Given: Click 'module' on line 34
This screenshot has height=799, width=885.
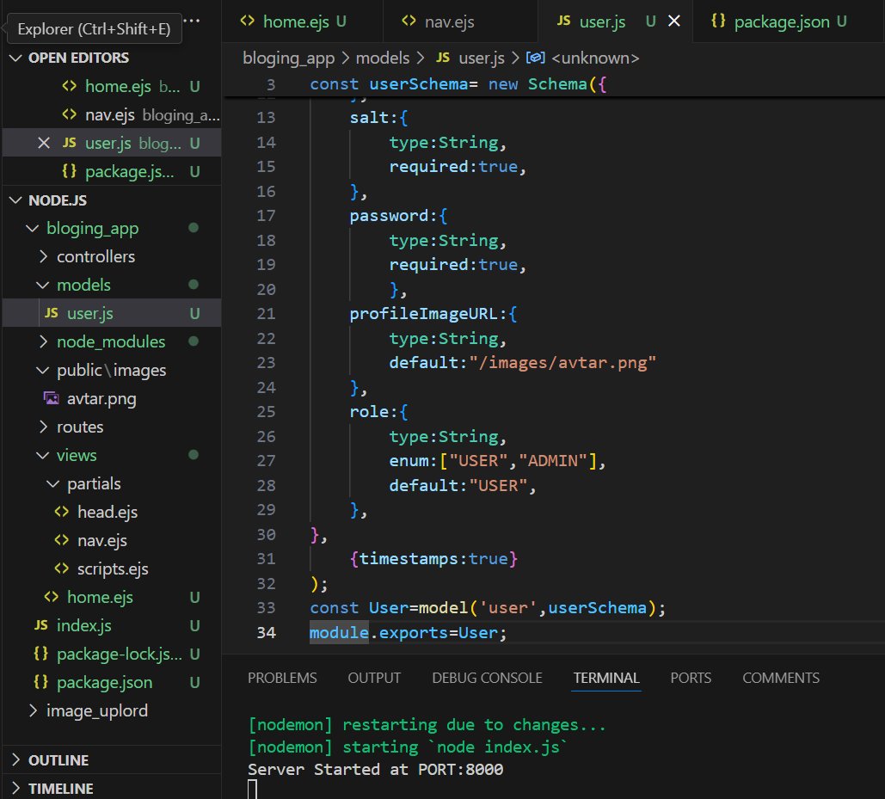Looking at the screenshot, I should (339, 632).
